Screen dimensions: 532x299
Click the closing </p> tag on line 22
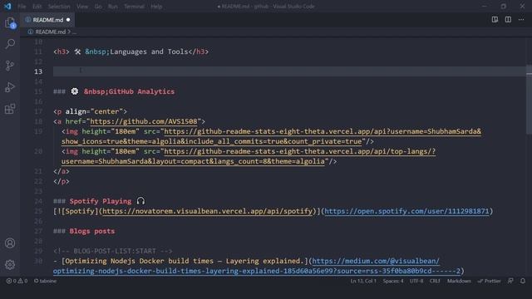[62, 181]
